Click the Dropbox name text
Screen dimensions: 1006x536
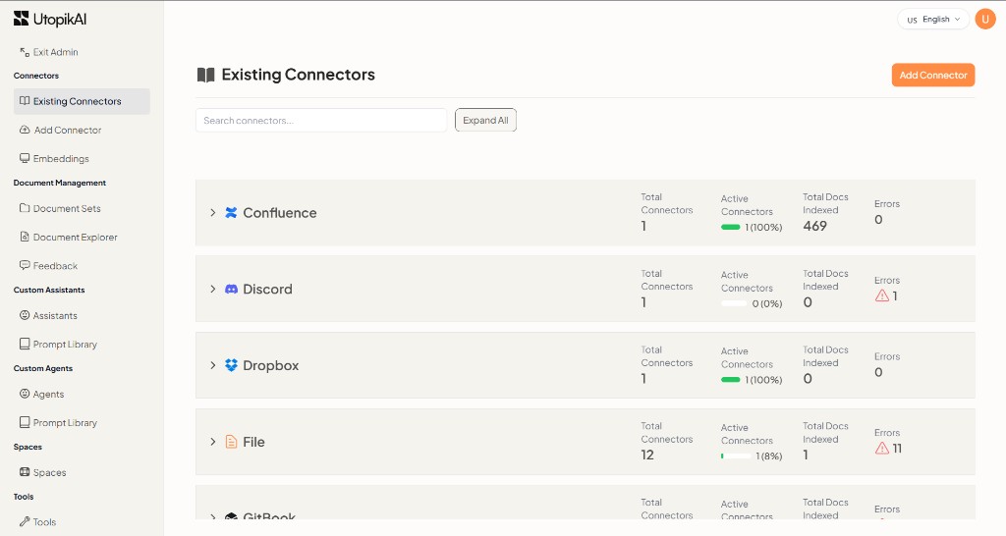271,365
